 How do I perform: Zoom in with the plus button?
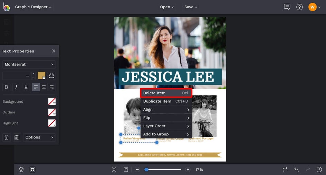click(x=188, y=169)
